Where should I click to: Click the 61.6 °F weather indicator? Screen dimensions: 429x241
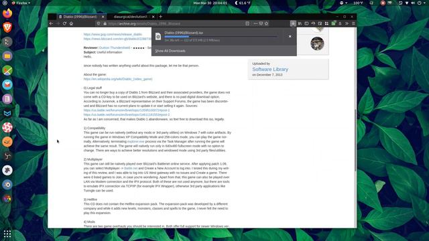(x=243, y=3)
